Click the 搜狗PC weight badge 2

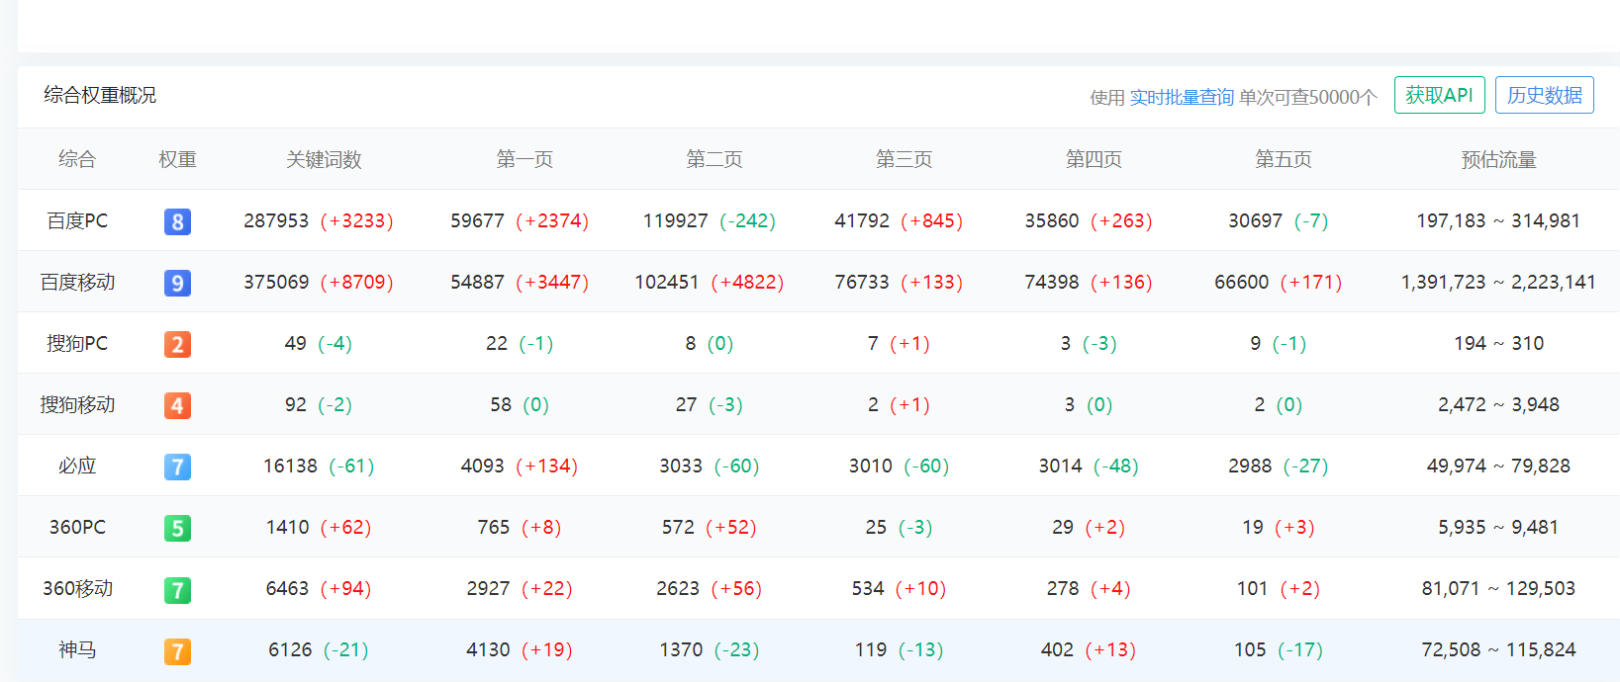pos(177,344)
